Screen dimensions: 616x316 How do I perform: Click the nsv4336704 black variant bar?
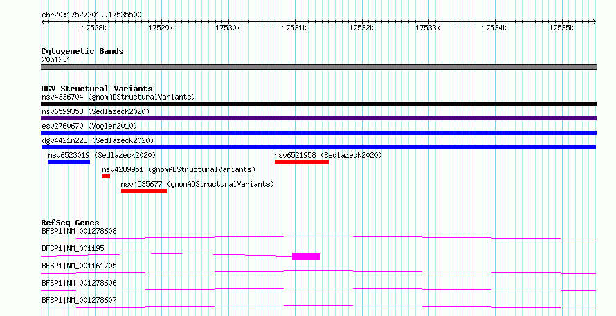coord(318,104)
